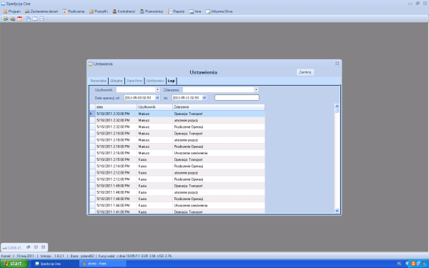Switch to the Paint taskbar button
Screen dimensions: 429x268
click(x=102, y=264)
